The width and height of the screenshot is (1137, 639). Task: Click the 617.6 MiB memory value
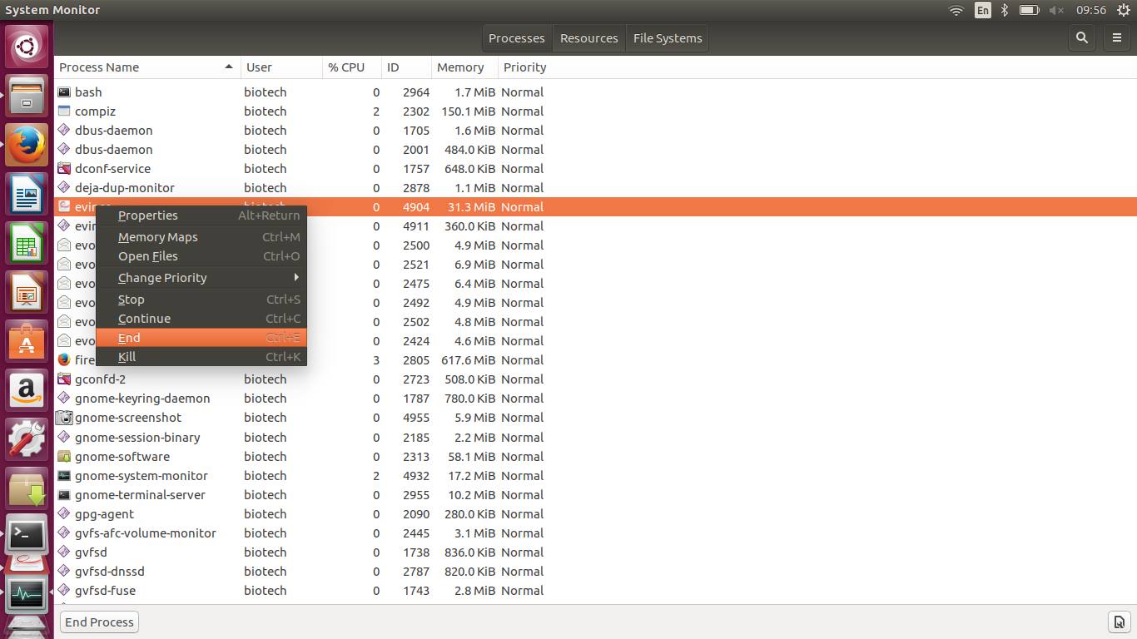468,359
